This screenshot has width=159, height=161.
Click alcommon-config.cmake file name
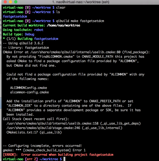click(30, 92)
